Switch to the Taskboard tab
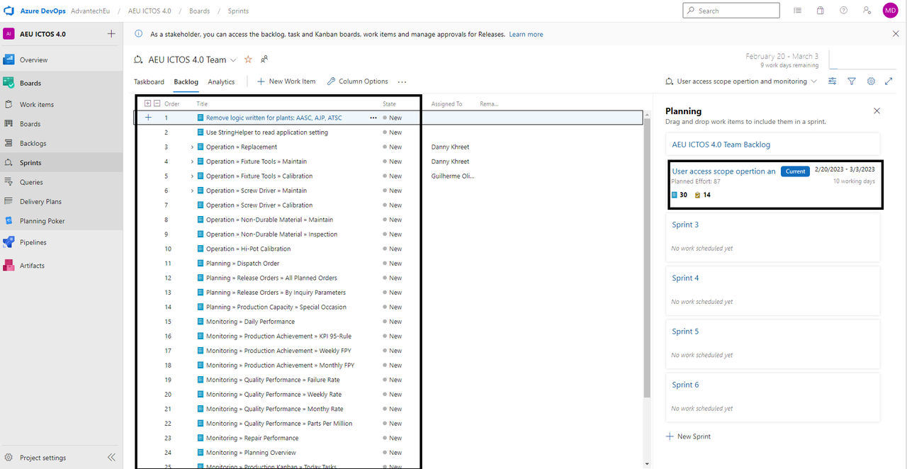The height and width of the screenshot is (469, 907). (149, 81)
